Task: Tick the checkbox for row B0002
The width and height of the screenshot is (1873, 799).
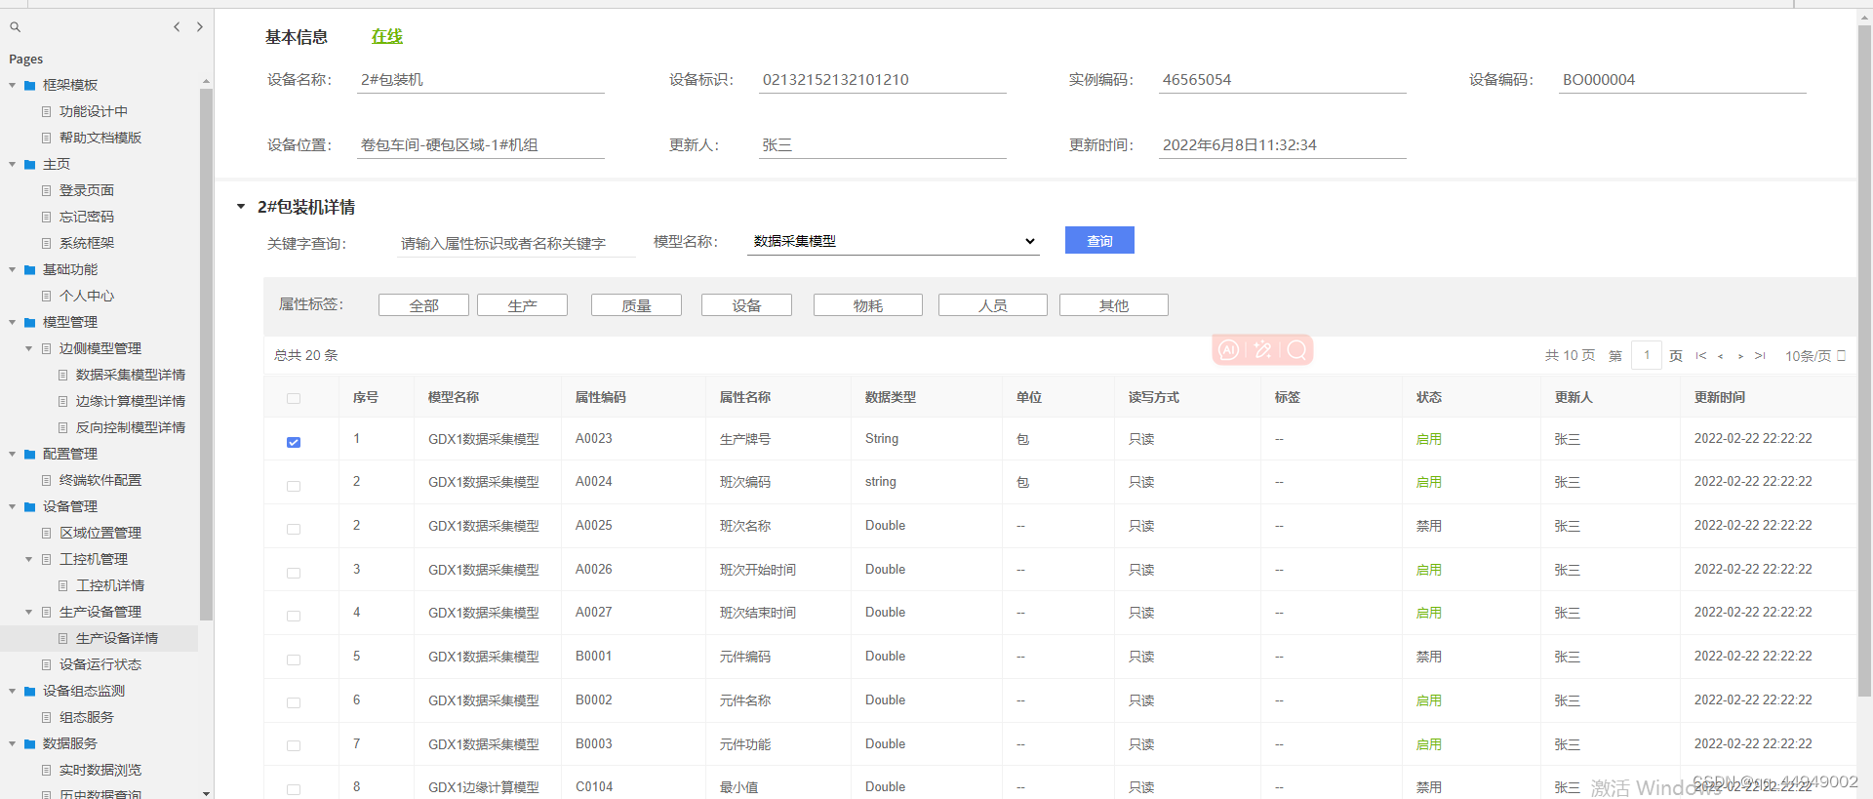Action: [294, 702]
